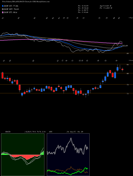Open the green MACD histogram chart panel
The height and width of the screenshot is (176, 133).
(23, 155)
